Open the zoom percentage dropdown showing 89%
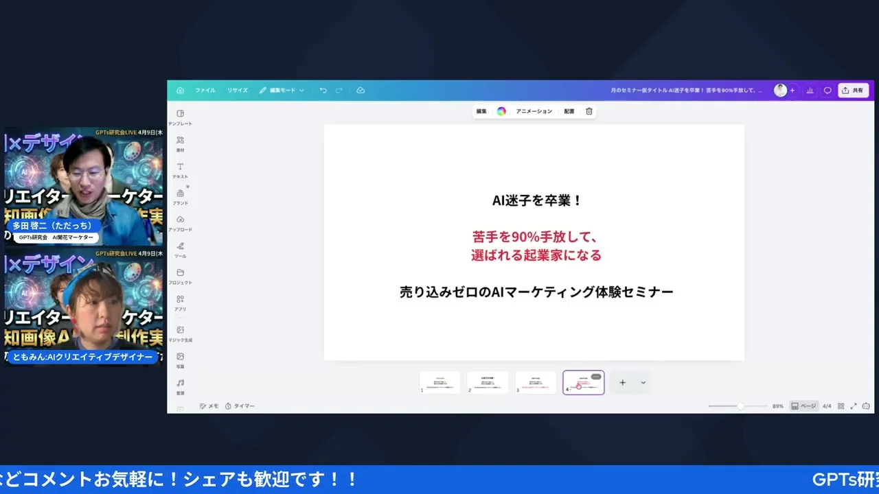Image resolution: width=879 pixels, height=494 pixels. tap(777, 405)
